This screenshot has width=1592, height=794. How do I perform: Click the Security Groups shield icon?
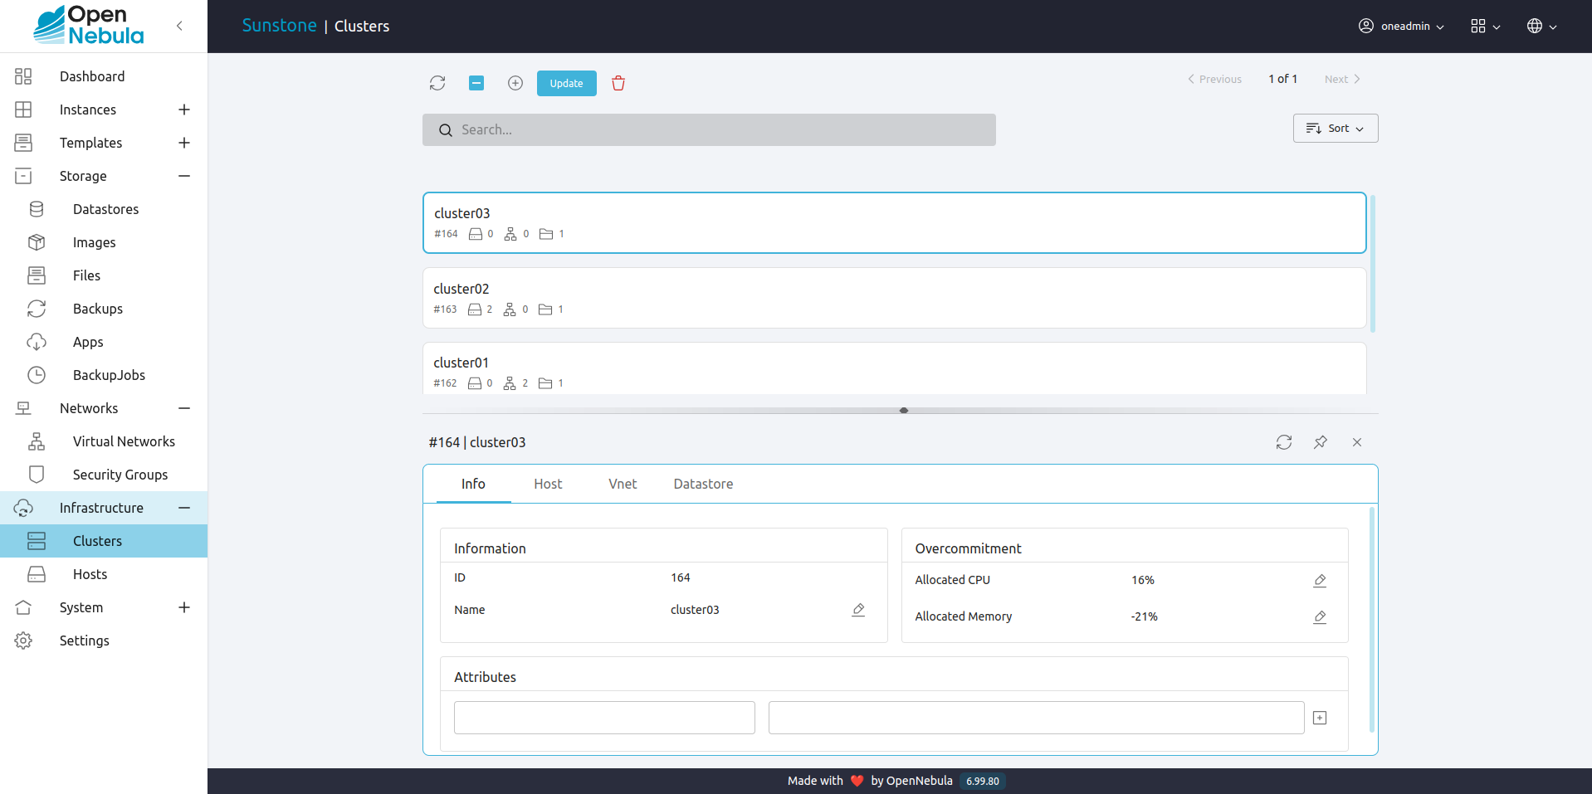(37, 475)
